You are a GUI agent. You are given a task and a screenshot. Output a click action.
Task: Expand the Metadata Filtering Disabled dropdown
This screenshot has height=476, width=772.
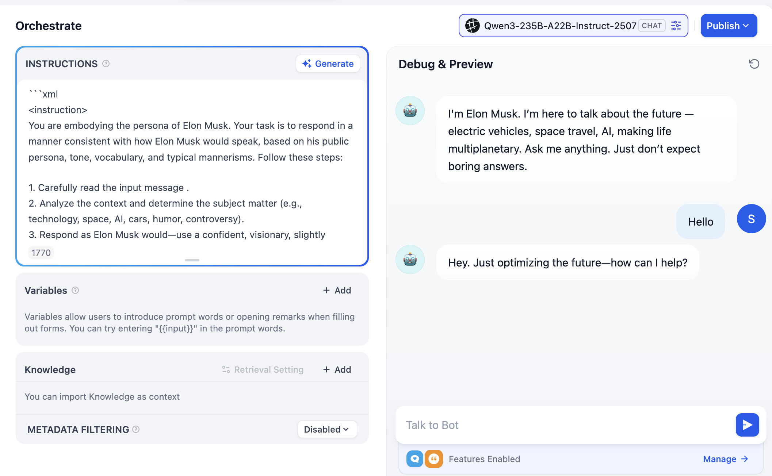click(327, 429)
